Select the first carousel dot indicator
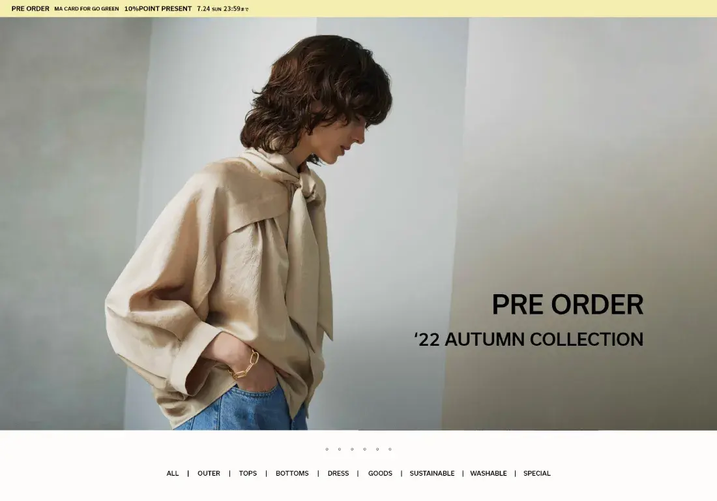This screenshot has height=501, width=717. tap(327, 449)
